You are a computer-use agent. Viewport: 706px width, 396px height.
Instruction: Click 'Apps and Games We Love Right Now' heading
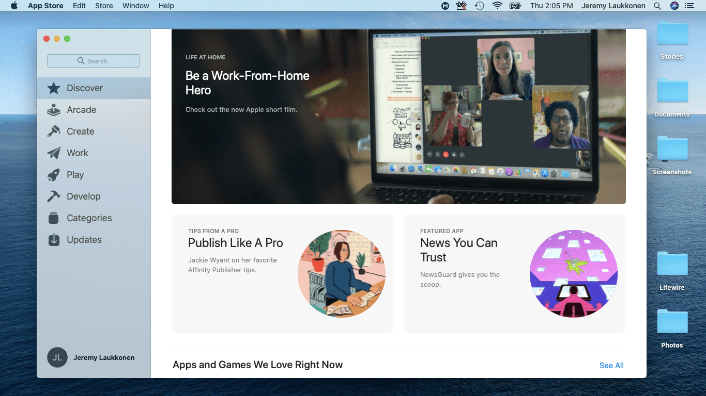258,365
